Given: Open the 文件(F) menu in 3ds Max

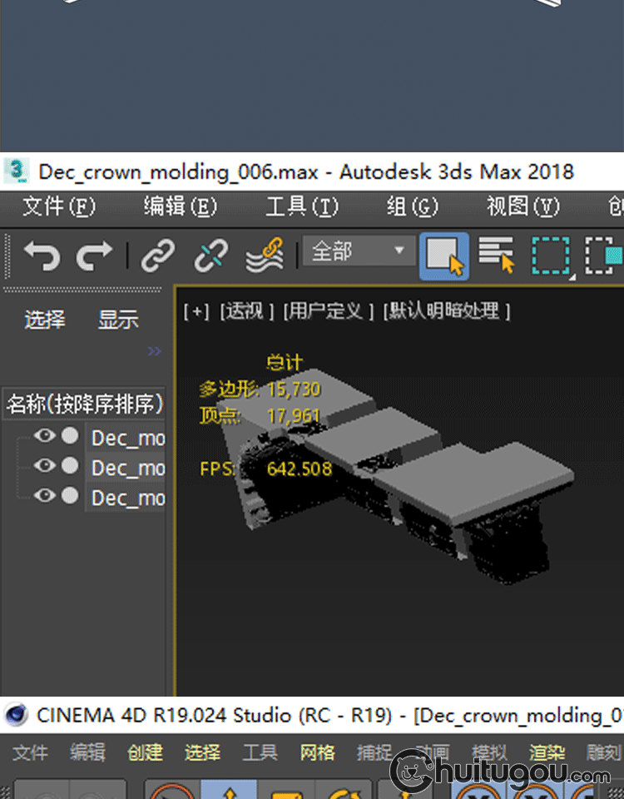Looking at the screenshot, I should click(58, 206).
